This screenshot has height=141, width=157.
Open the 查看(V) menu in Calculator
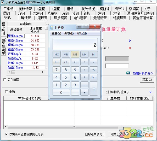point(56,33)
